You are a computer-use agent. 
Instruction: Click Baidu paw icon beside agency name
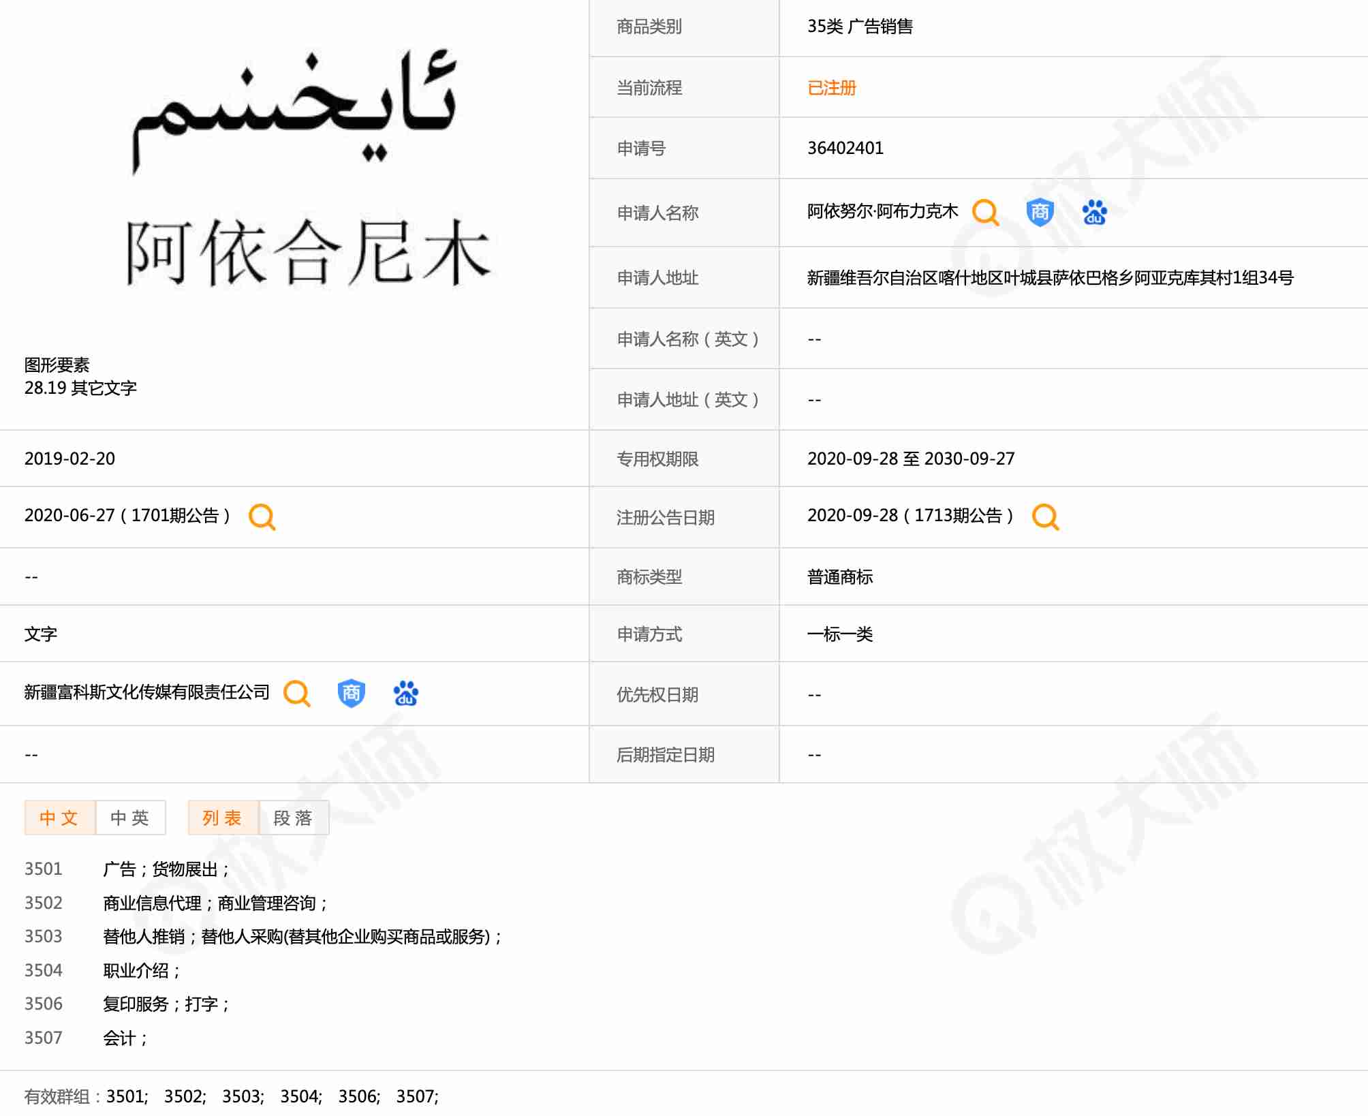tap(405, 694)
